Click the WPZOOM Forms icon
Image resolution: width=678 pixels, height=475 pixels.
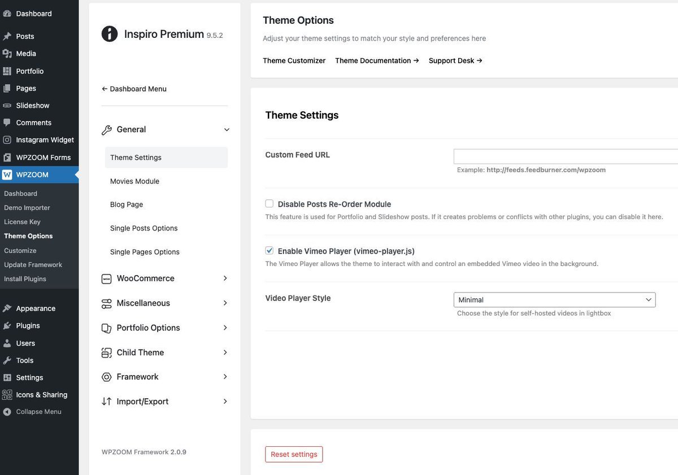point(7,158)
